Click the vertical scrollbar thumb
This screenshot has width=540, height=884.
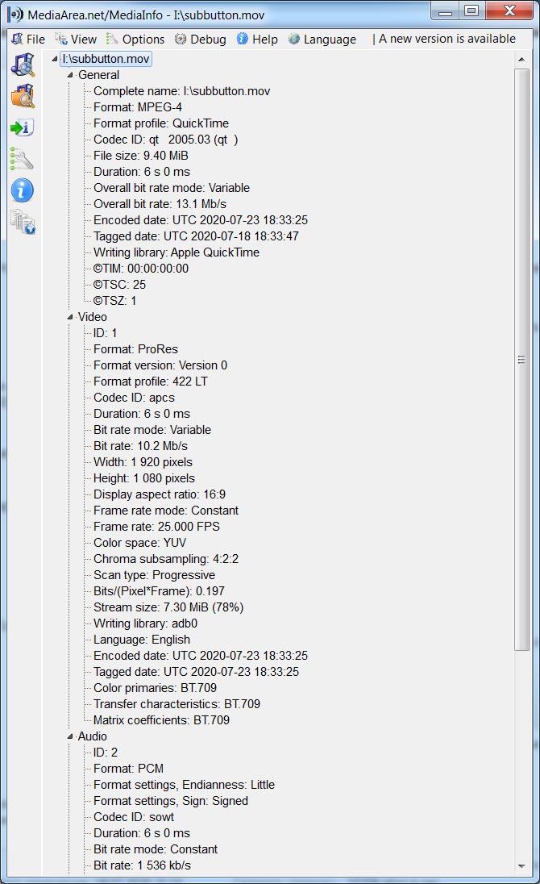click(x=521, y=360)
